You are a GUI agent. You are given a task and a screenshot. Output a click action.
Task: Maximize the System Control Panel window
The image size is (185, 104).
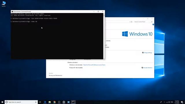(x=148, y=18)
